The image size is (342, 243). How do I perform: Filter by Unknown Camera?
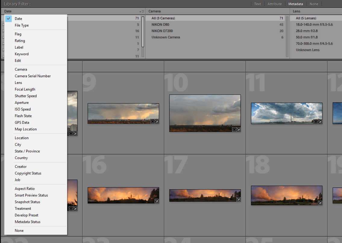tap(215, 37)
